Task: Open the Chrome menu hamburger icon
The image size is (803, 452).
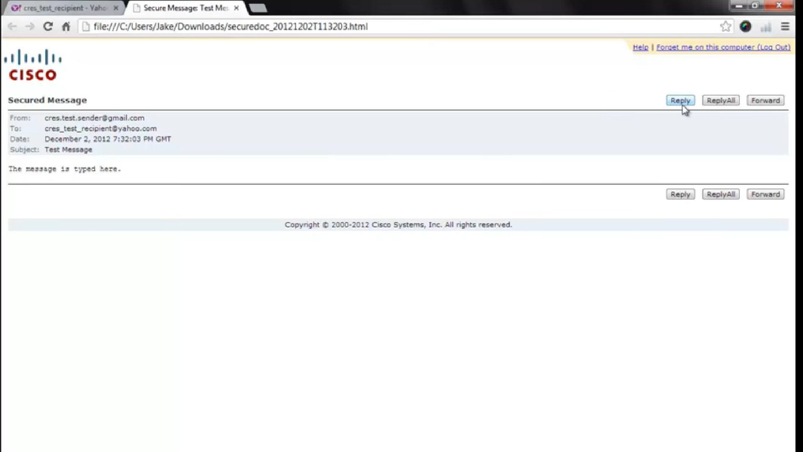Action: point(785,26)
